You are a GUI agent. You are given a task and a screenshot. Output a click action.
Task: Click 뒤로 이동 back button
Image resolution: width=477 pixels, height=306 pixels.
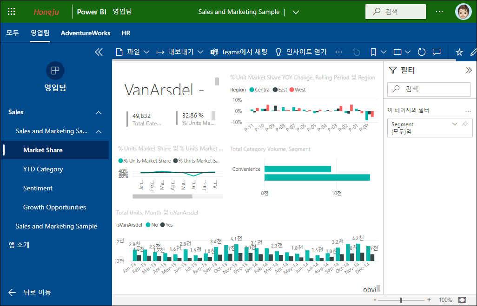(x=29, y=293)
